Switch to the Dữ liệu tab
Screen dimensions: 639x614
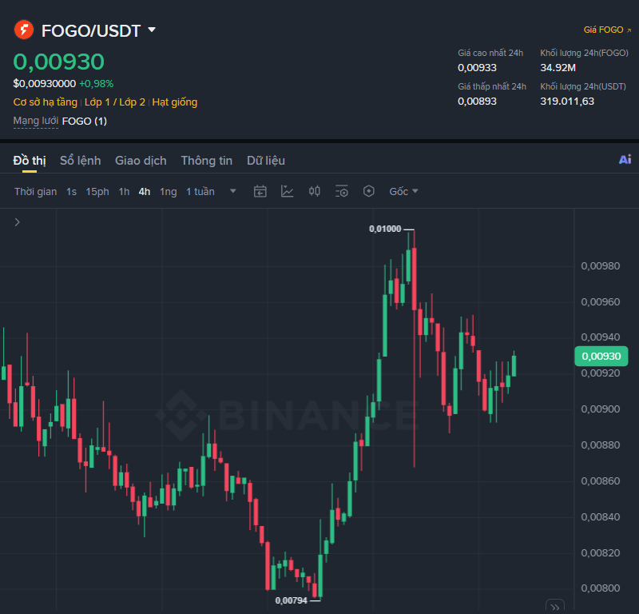(x=266, y=161)
